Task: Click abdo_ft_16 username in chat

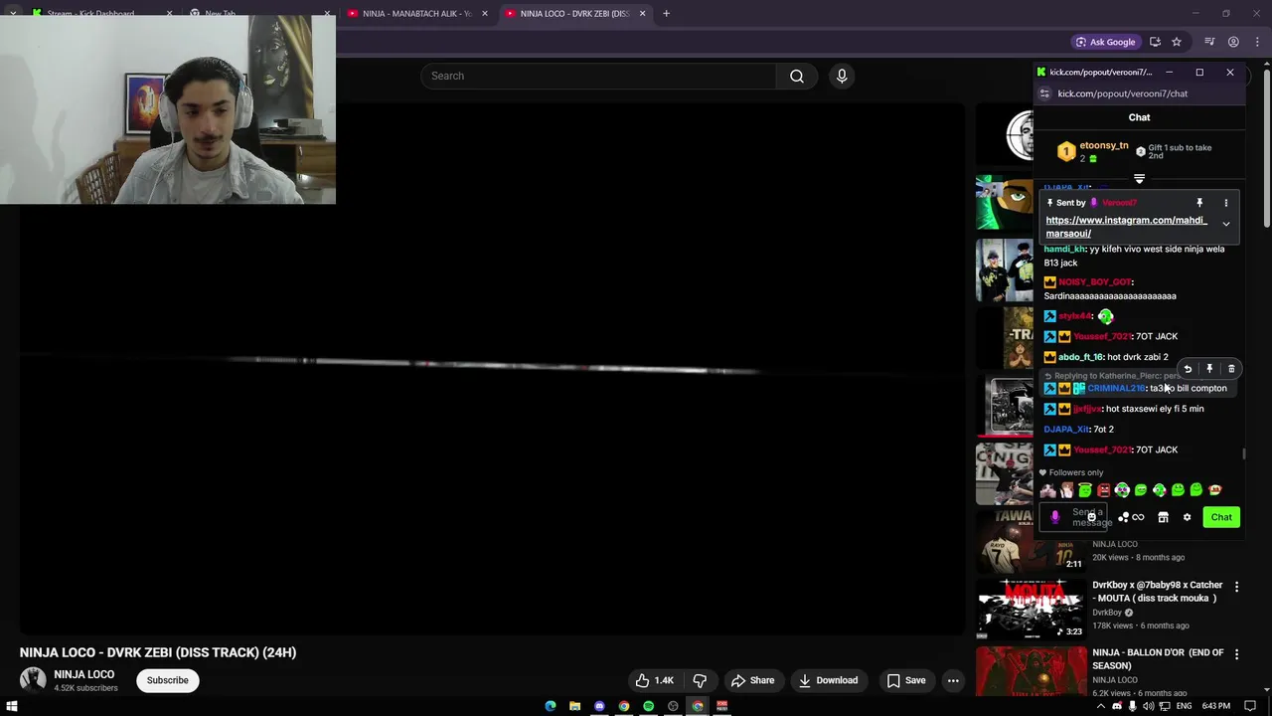Action: (x=1080, y=357)
